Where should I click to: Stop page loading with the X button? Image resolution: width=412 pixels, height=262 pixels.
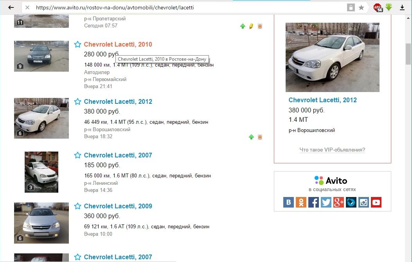[x=27, y=7]
